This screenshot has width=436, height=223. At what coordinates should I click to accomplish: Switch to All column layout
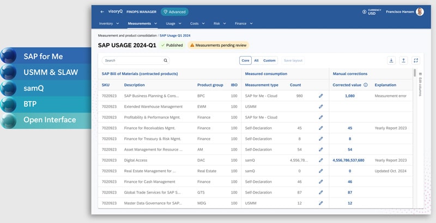coord(256,60)
